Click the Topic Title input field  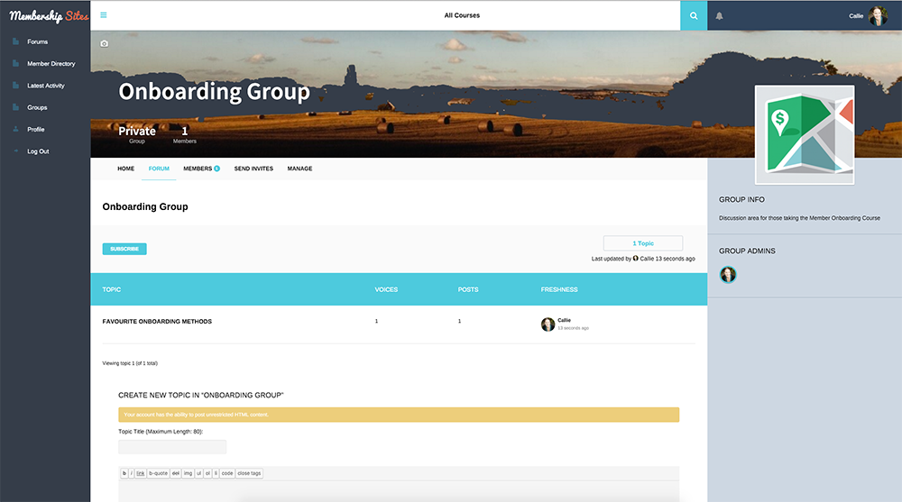pyautogui.click(x=172, y=447)
